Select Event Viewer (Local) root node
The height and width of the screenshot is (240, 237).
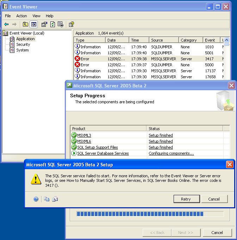click(x=27, y=33)
